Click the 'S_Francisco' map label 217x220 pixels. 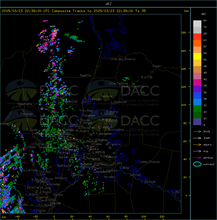[x=93, y=99]
